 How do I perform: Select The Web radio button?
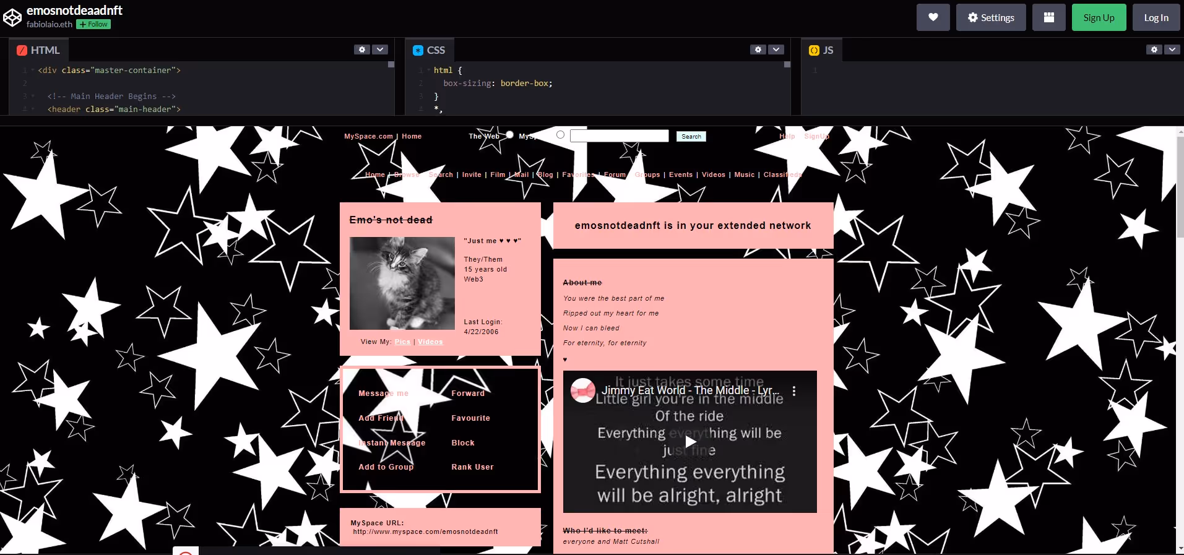(x=509, y=135)
